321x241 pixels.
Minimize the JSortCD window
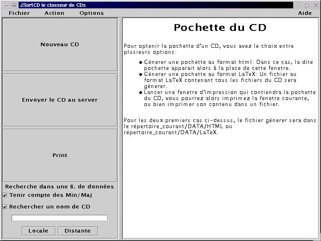(299, 5)
